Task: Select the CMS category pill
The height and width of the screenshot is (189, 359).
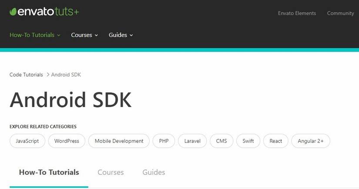Action: tap(221, 141)
